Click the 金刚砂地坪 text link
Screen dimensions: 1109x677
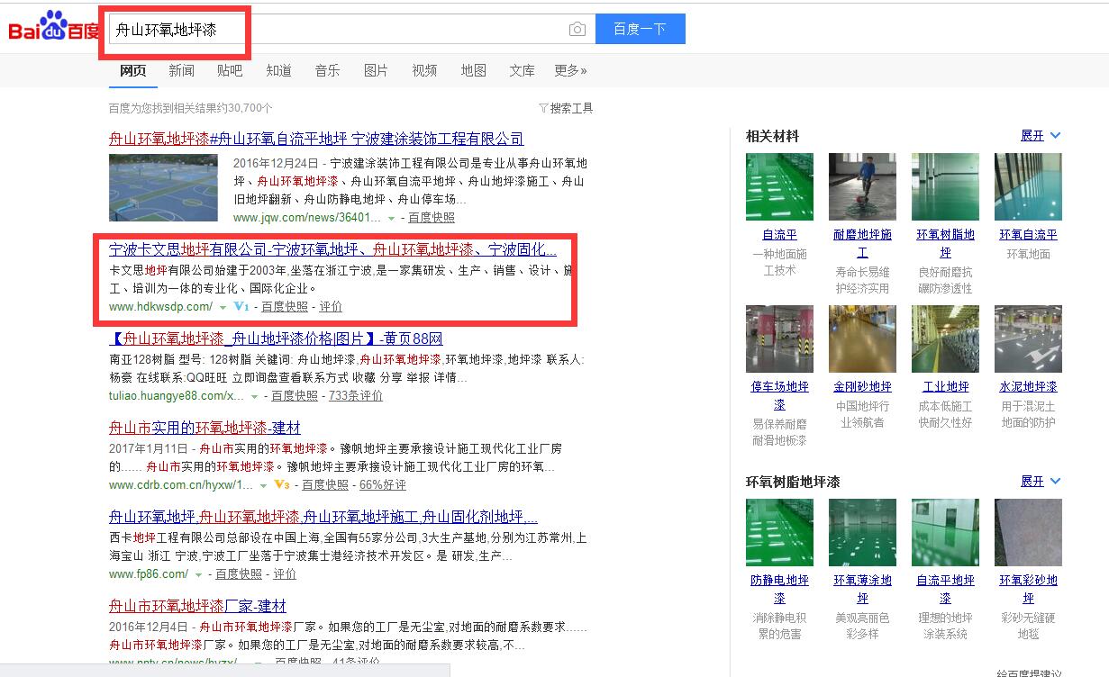coord(862,387)
